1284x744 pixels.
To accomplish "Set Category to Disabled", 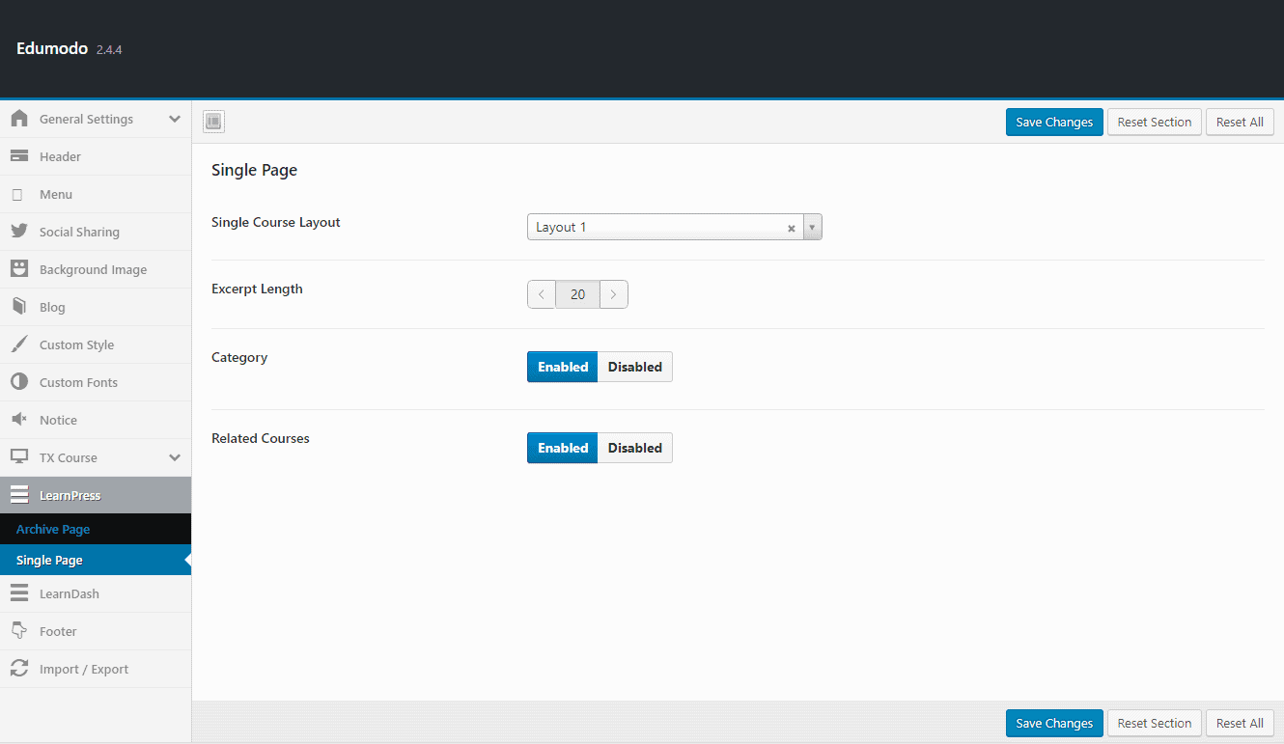I will [634, 367].
